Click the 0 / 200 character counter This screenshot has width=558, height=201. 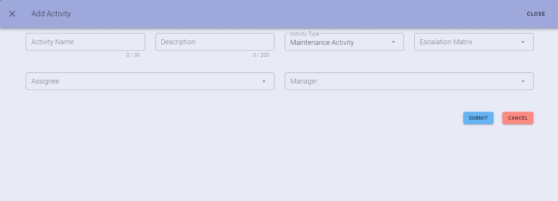pyautogui.click(x=261, y=55)
